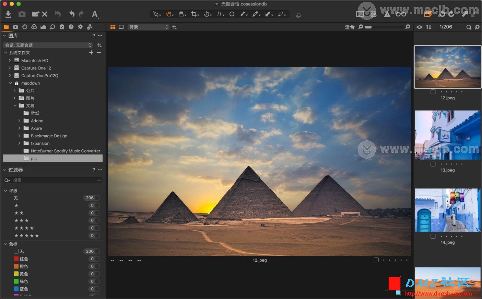Collapse the 图库 library panel

tap(4, 36)
